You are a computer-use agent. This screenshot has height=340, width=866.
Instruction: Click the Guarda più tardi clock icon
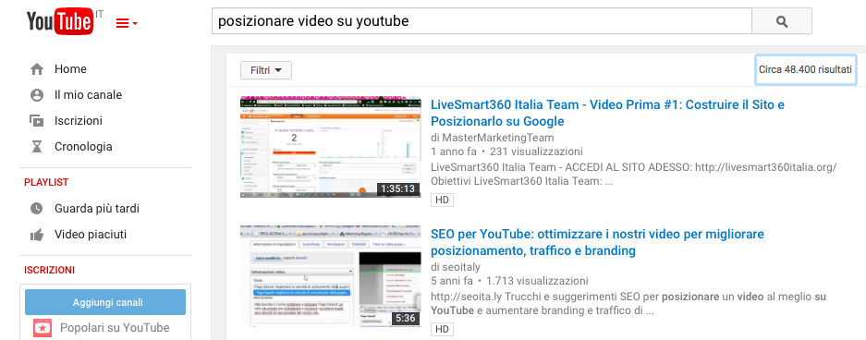pyautogui.click(x=37, y=209)
